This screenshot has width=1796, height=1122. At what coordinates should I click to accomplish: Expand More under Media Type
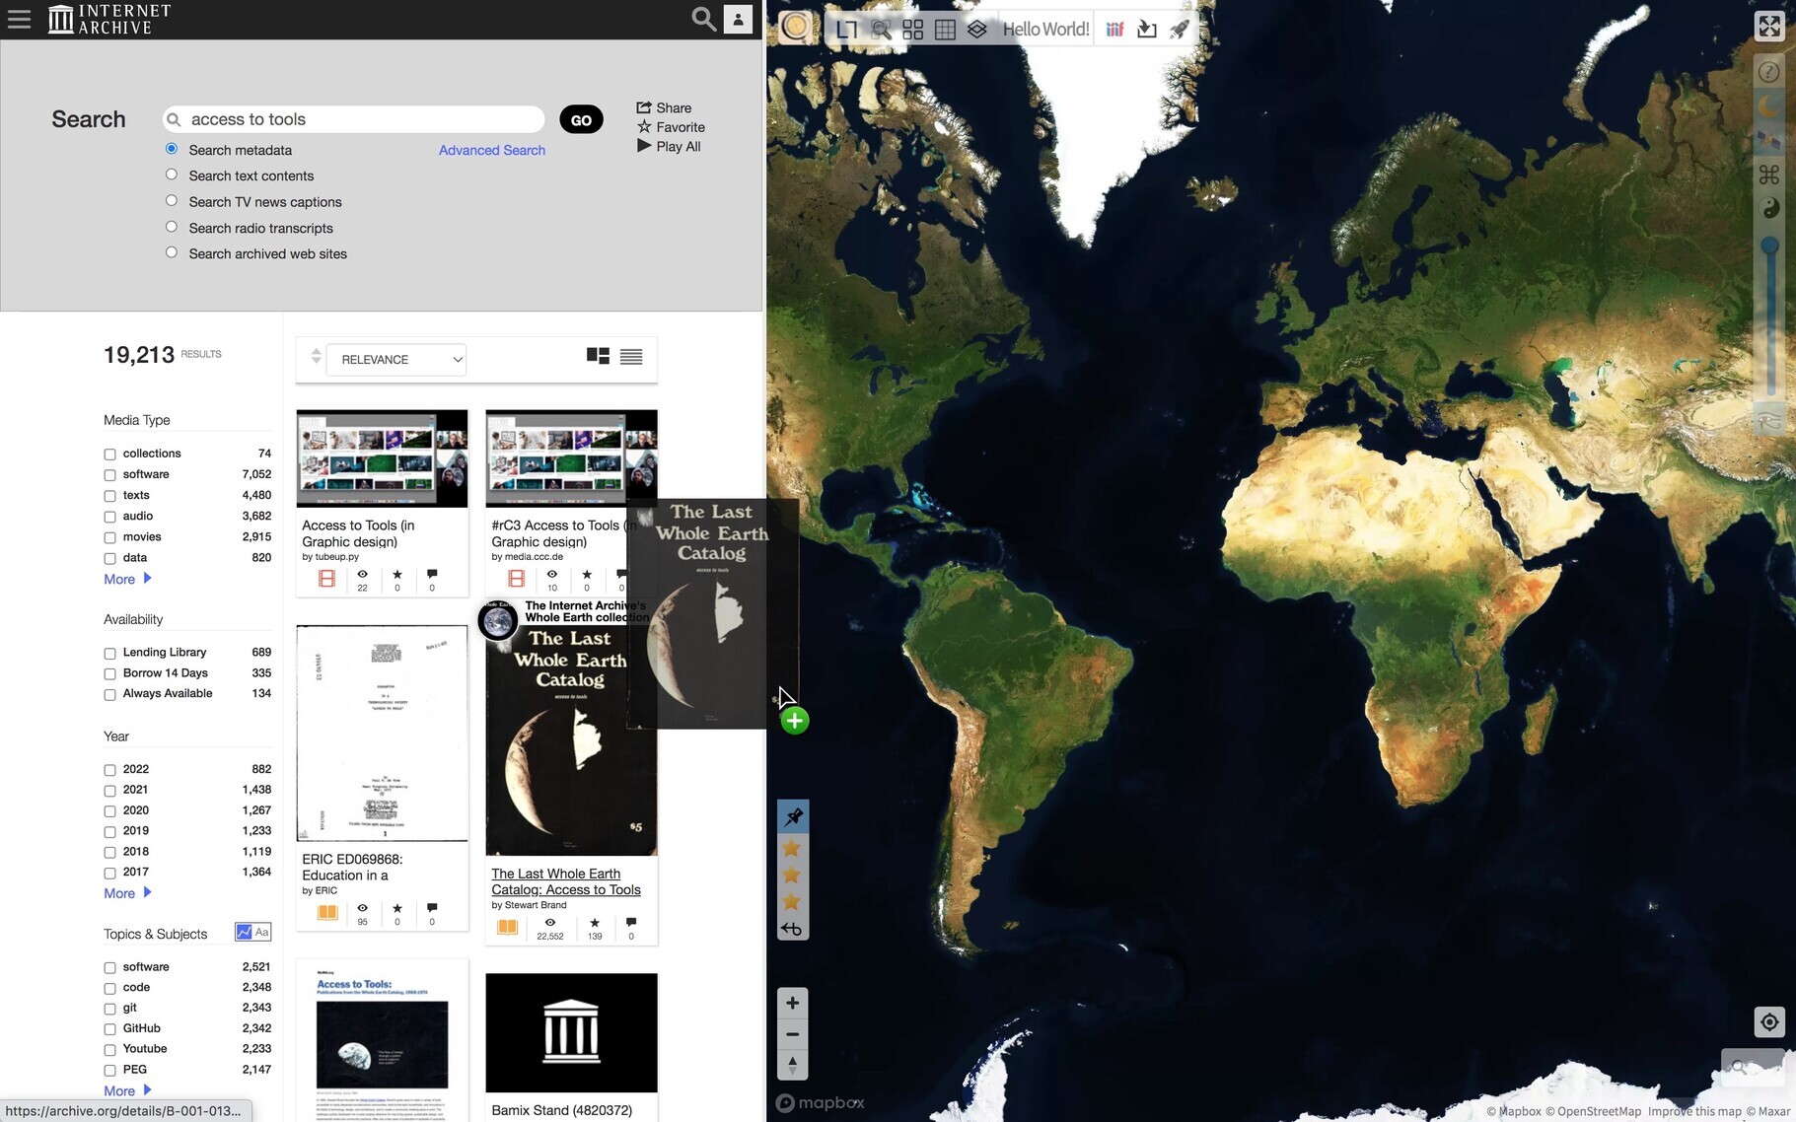click(x=127, y=579)
